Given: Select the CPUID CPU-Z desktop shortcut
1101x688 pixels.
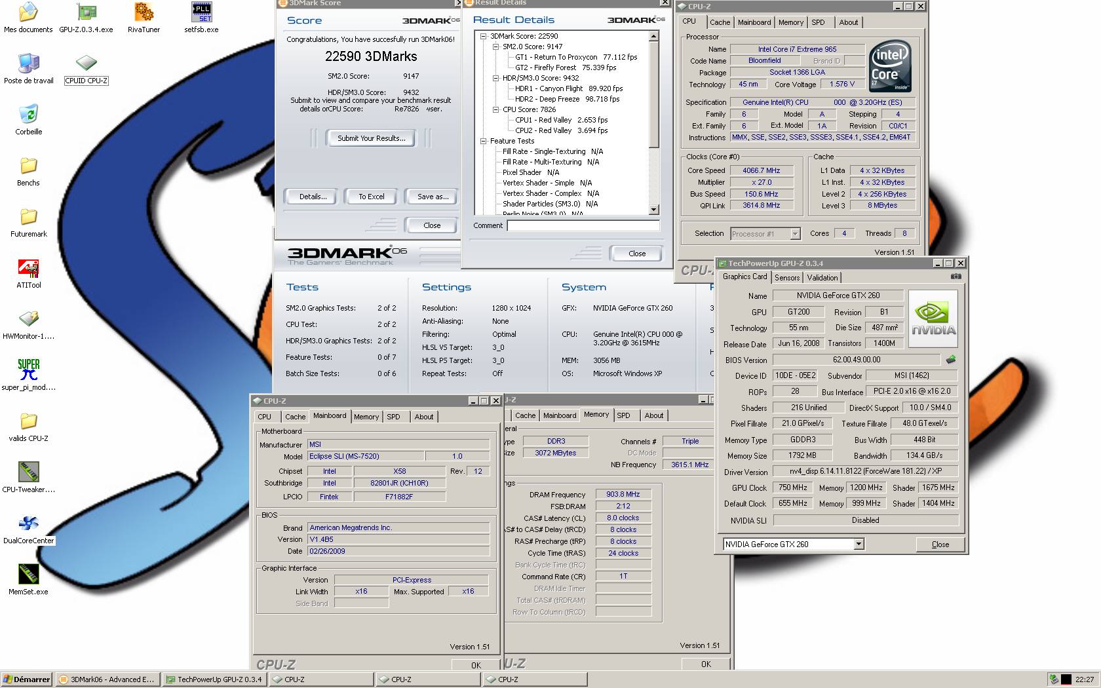Looking at the screenshot, I should 86,68.
